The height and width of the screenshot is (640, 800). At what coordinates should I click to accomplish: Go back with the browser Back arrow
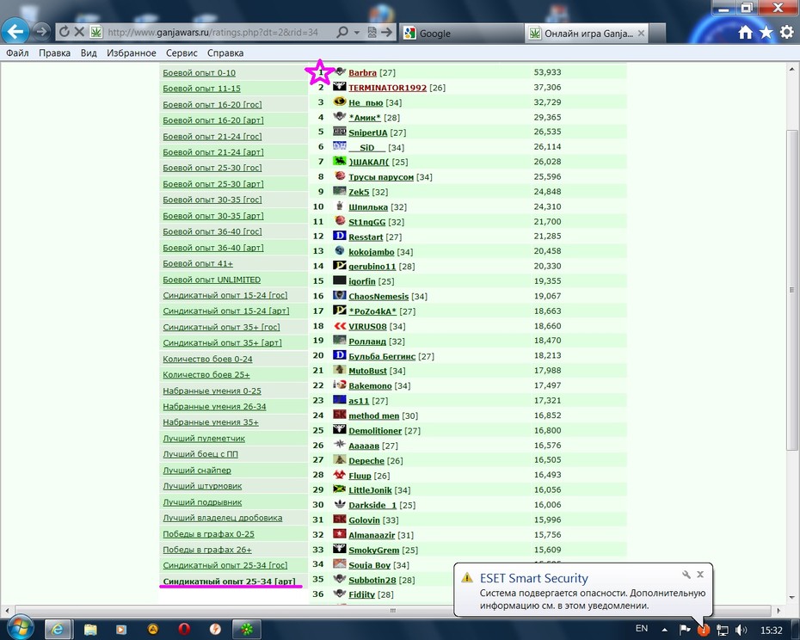(x=15, y=32)
